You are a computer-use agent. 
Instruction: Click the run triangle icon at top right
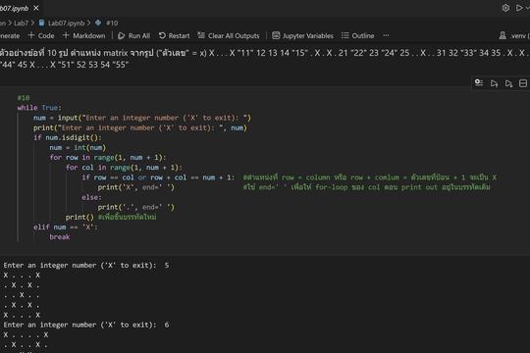[x=519, y=8]
